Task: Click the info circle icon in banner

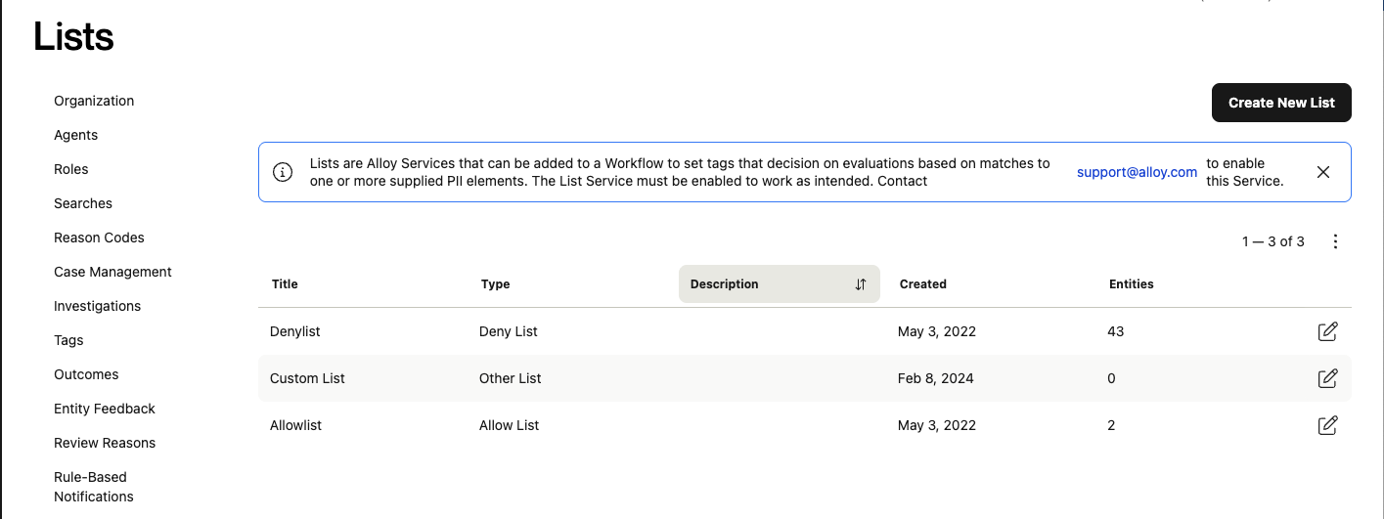Action: coord(283,172)
